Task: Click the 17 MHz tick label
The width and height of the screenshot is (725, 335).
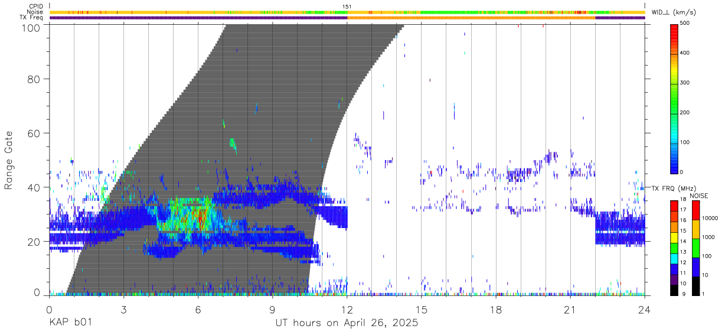Action: (x=682, y=210)
